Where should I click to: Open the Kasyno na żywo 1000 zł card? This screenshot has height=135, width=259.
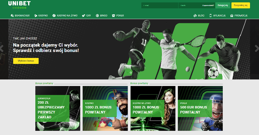(x=153, y=108)
